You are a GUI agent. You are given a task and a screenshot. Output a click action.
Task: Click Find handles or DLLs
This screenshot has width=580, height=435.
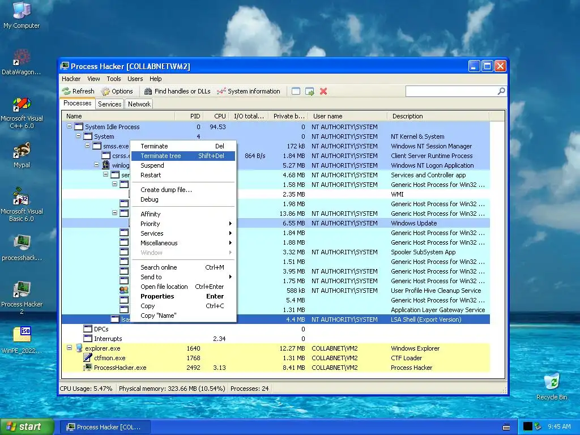177,91
